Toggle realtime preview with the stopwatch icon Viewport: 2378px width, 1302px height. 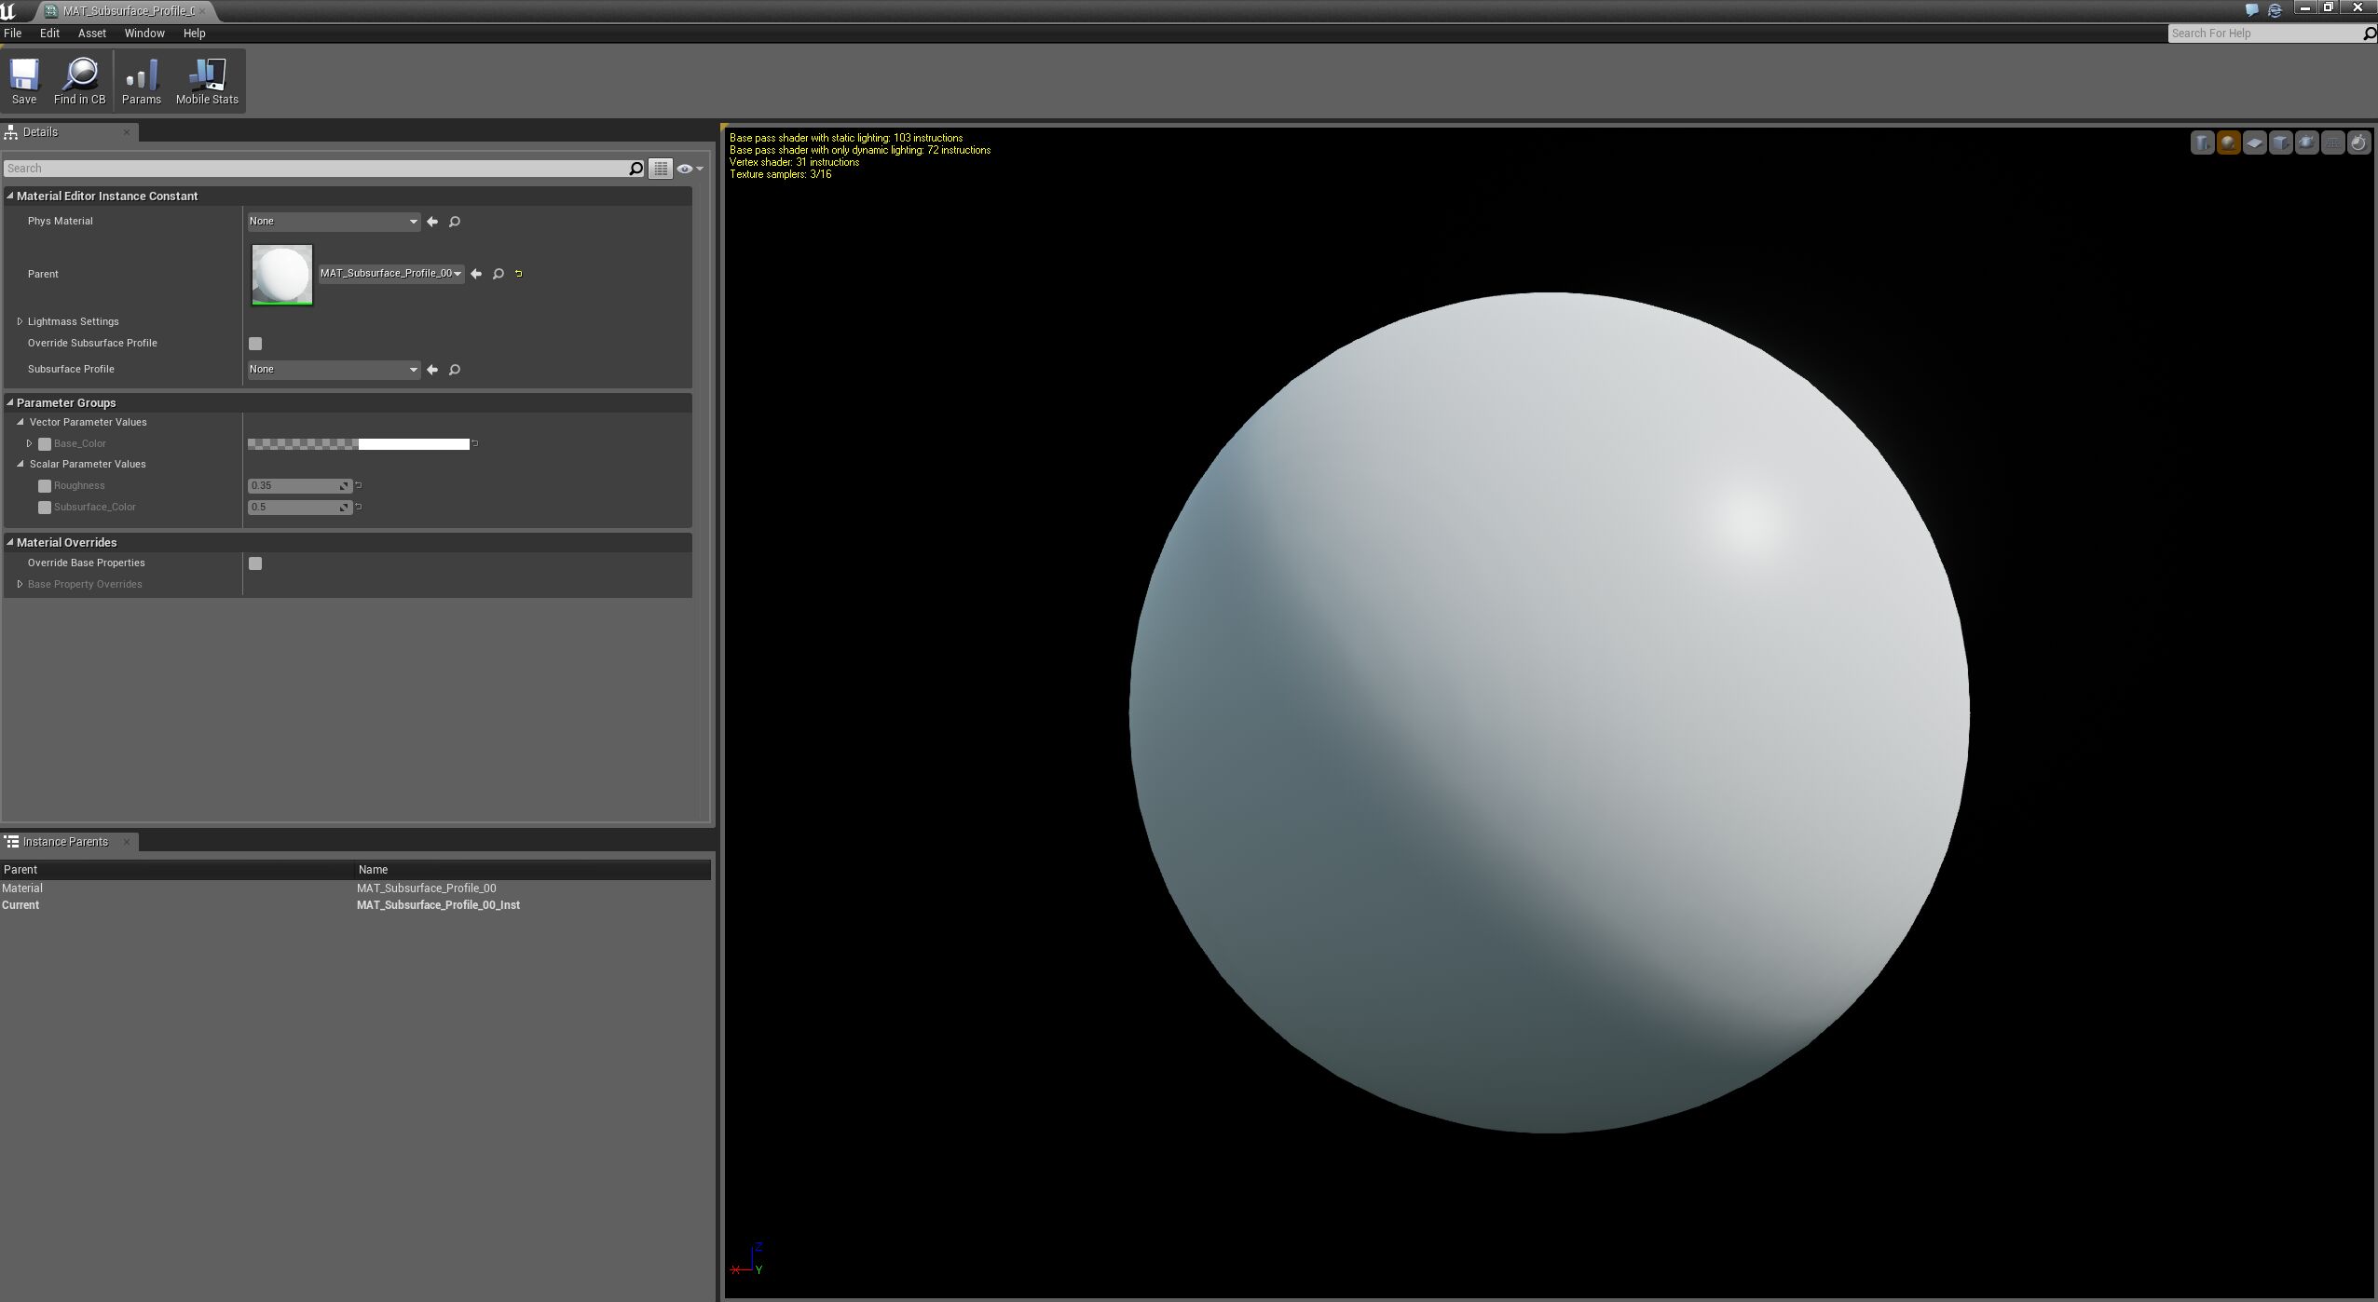(x=2357, y=142)
